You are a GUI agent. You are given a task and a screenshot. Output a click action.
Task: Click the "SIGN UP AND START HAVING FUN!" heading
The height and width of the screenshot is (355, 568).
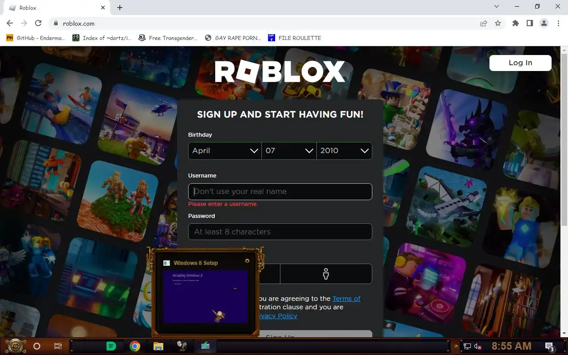pyautogui.click(x=280, y=114)
